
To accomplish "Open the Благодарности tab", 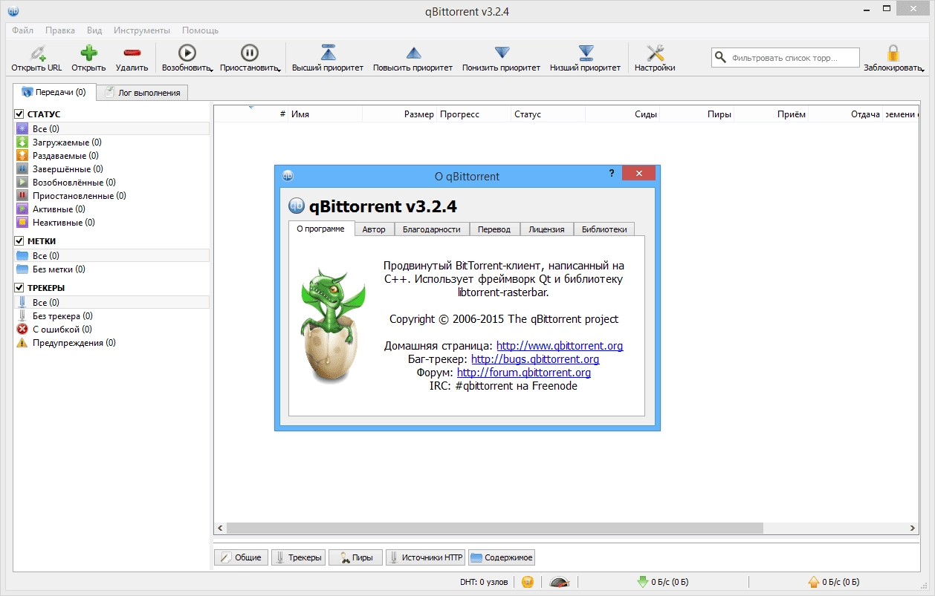I will click(x=432, y=229).
